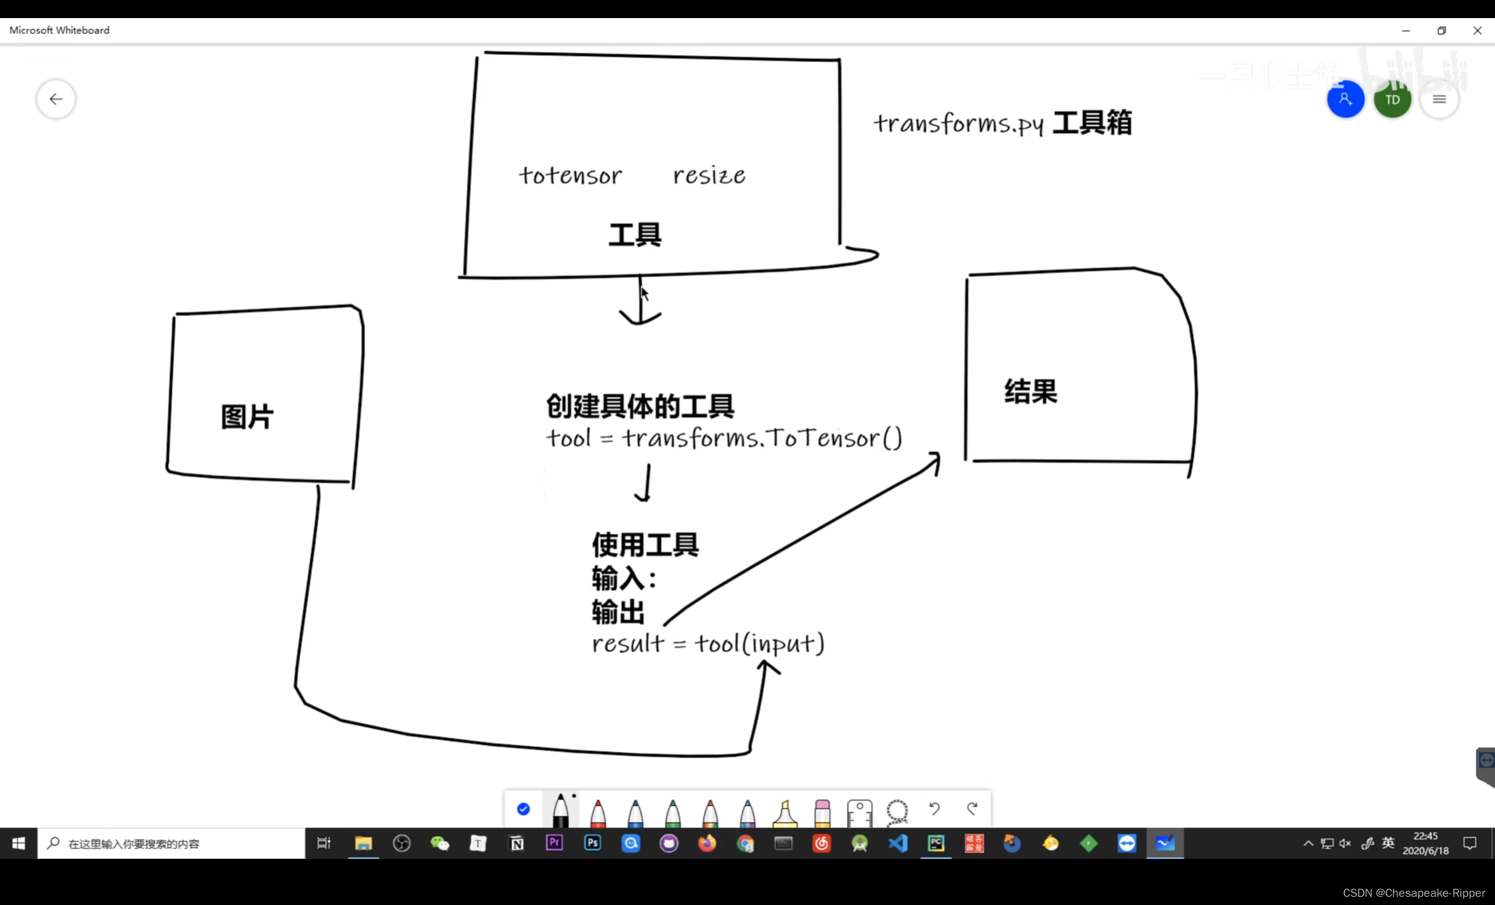Mute system volume from the tray

[1344, 843]
